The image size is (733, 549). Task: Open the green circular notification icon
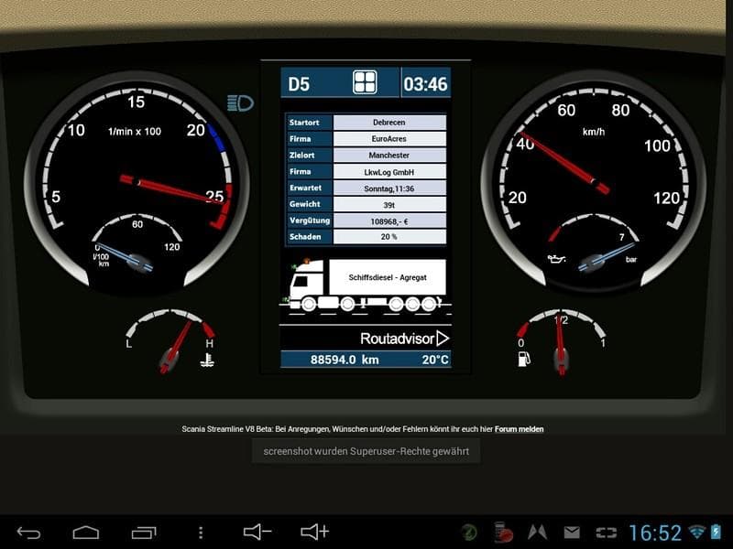[469, 532]
